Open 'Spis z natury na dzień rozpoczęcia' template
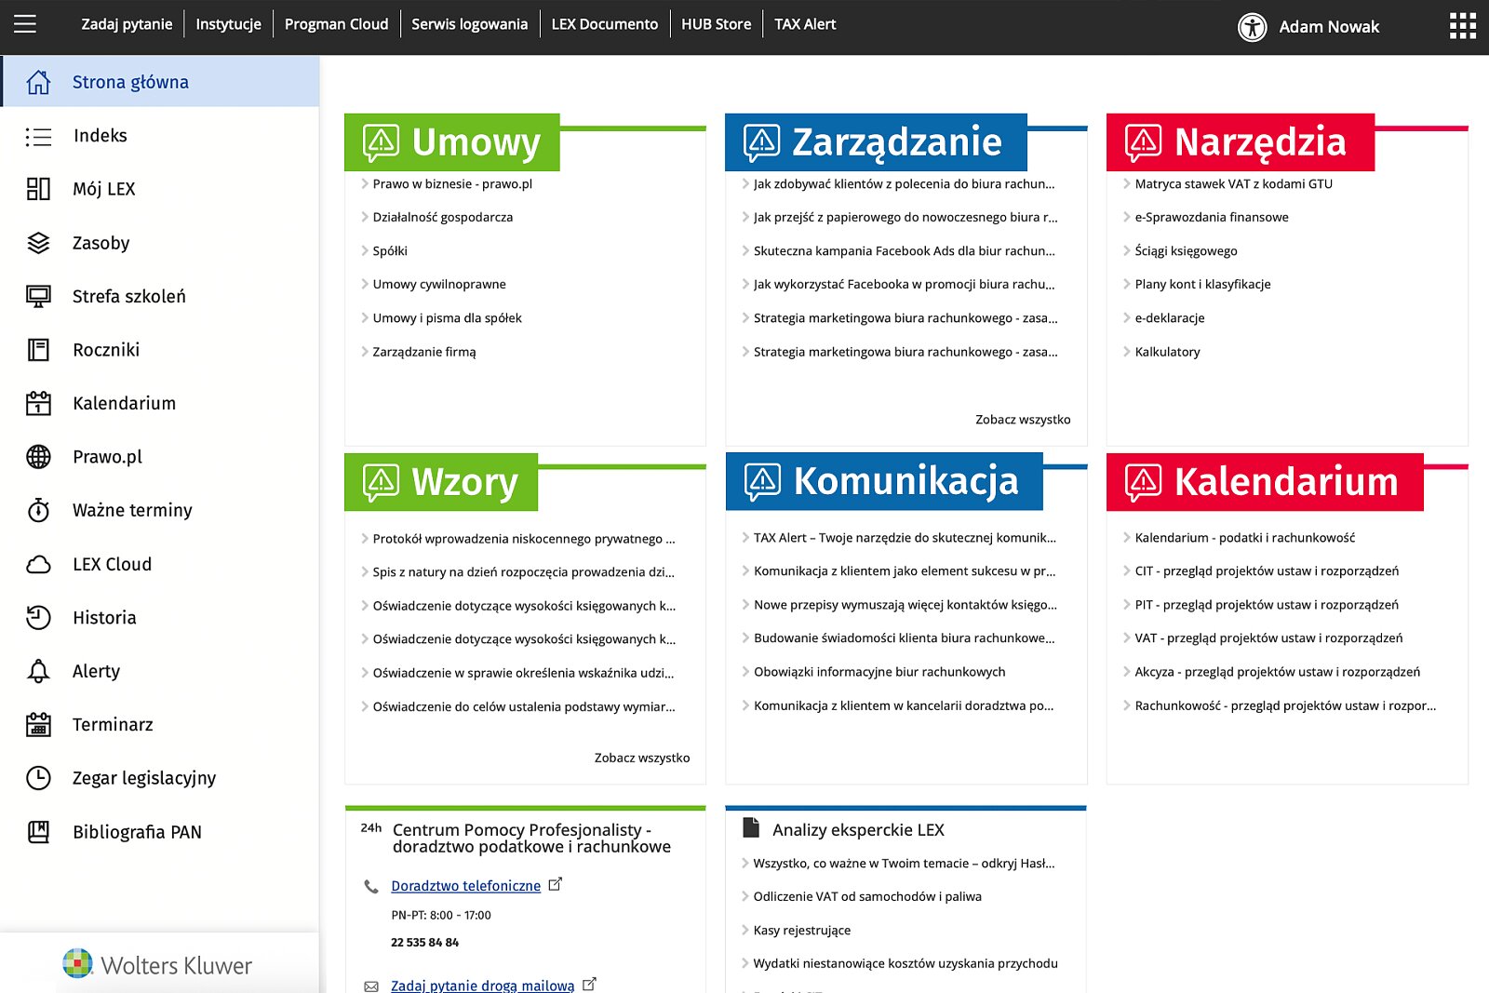 523,572
